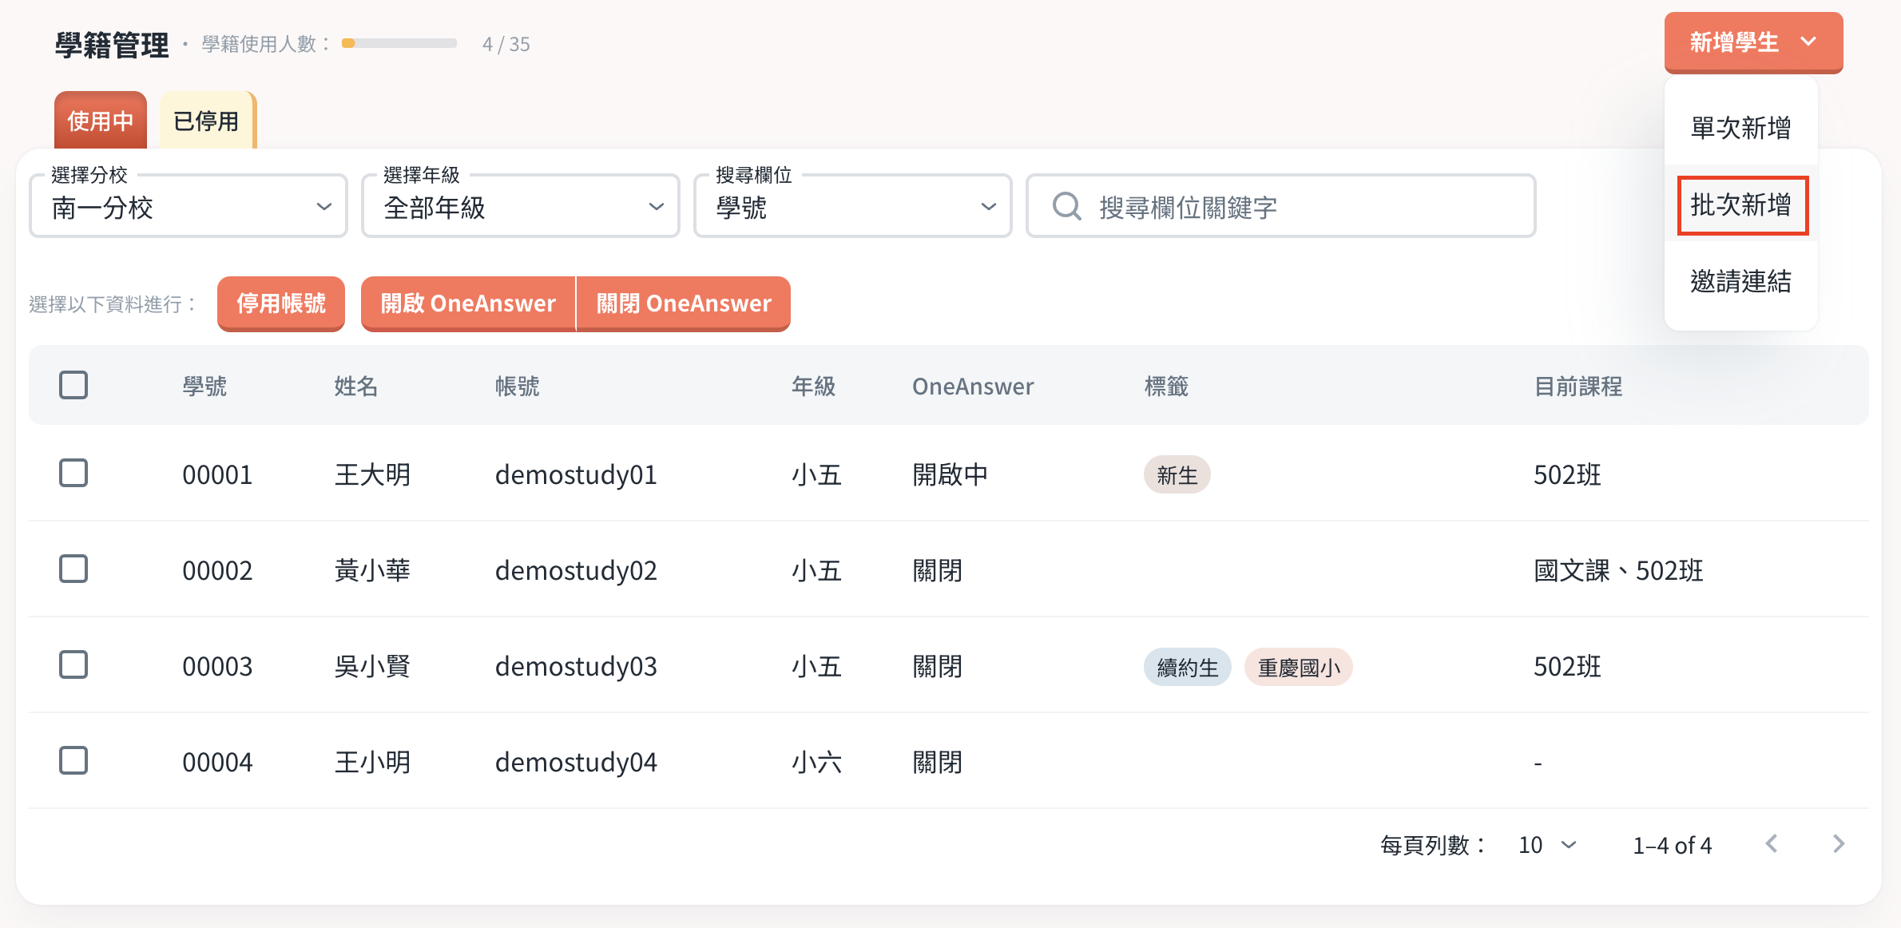
Task: Click student ID 00002
Action: (x=217, y=570)
